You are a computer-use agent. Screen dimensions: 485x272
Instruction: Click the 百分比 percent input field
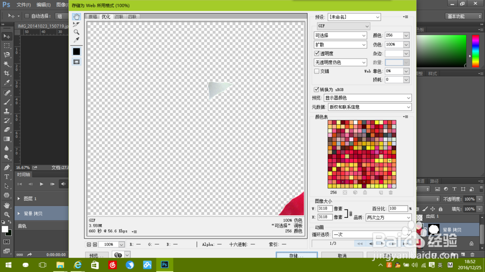pyautogui.click(x=398, y=209)
